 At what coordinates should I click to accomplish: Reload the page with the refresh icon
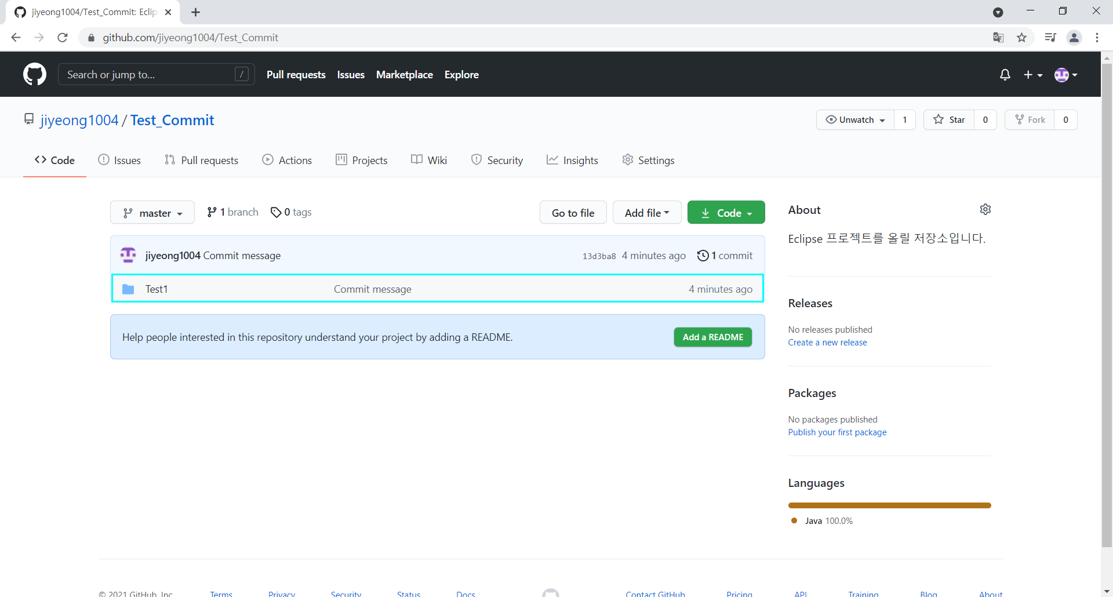click(x=63, y=38)
